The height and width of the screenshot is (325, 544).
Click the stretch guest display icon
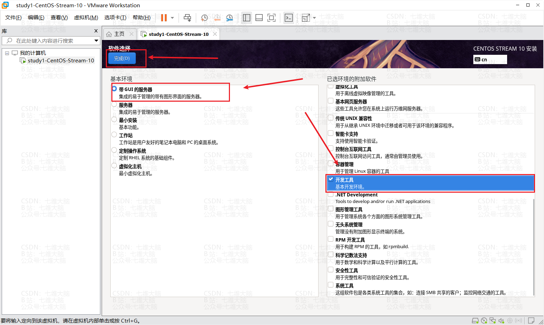305,18
